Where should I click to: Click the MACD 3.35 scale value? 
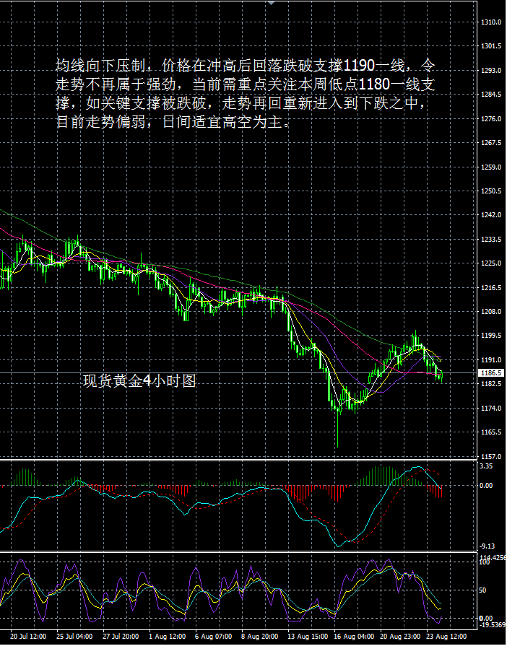pos(486,466)
